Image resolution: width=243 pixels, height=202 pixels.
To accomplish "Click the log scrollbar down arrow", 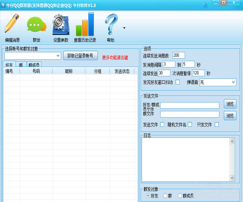I will [x=232, y=178].
